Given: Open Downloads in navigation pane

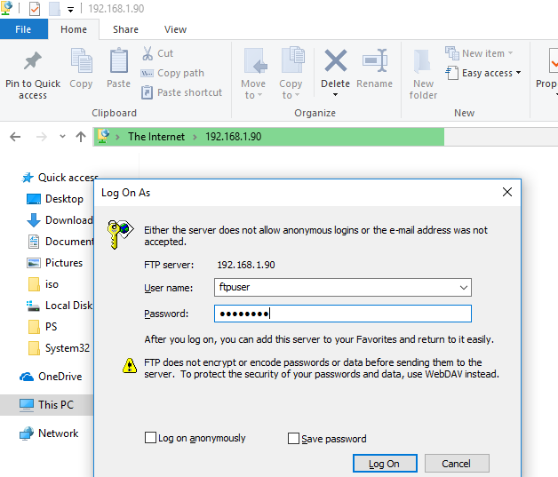Looking at the screenshot, I should [x=60, y=220].
